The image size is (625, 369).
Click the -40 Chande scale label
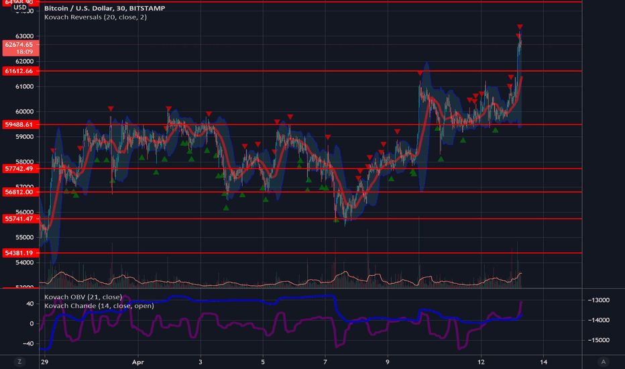click(x=28, y=344)
